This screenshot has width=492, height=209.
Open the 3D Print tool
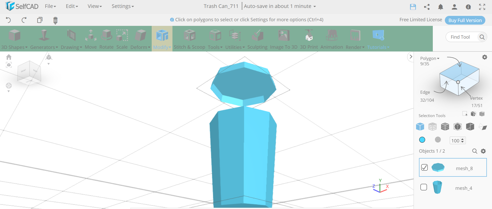tap(309, 39)
